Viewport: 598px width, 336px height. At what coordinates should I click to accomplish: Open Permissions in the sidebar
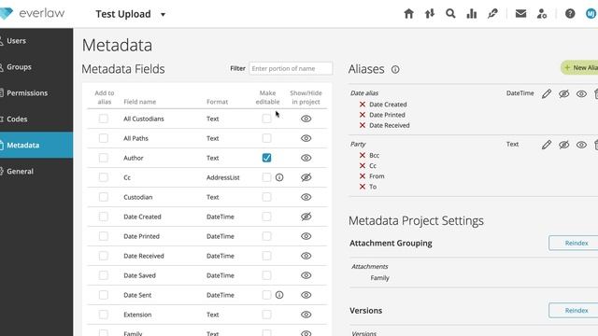pos(36,93)
